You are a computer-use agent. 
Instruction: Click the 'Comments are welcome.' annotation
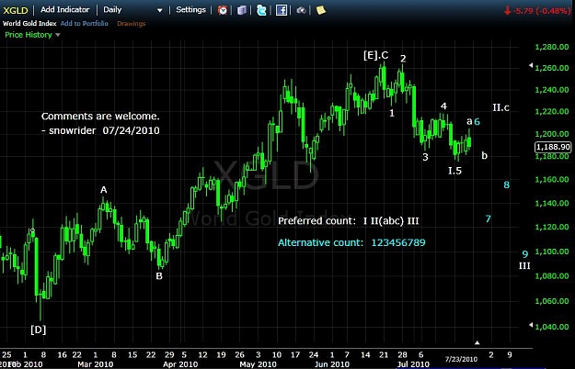coord(100,117)
